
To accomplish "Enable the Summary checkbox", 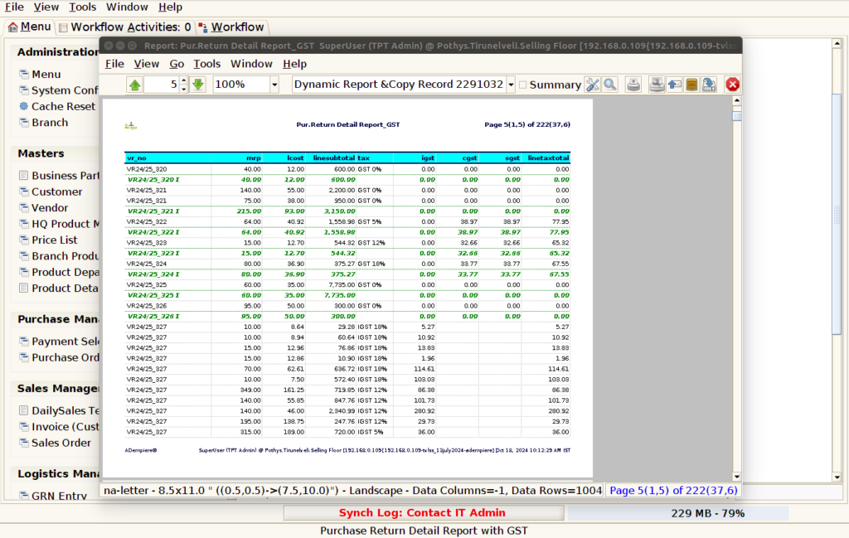I will pyautogui.click(x=522, y=85).
